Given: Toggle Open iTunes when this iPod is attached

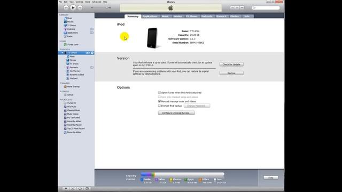Looking at the screenshot, I should coord(159,92).
